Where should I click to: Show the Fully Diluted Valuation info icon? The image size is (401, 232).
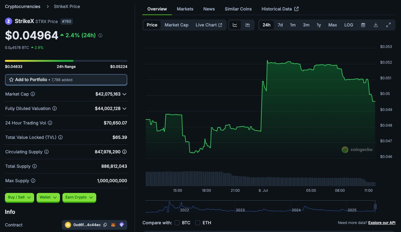coord(54,108)
